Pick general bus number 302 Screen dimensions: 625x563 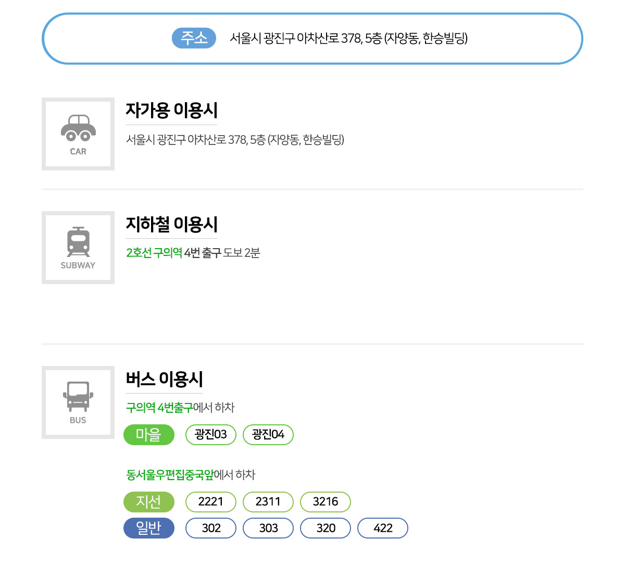coord(211,528)
